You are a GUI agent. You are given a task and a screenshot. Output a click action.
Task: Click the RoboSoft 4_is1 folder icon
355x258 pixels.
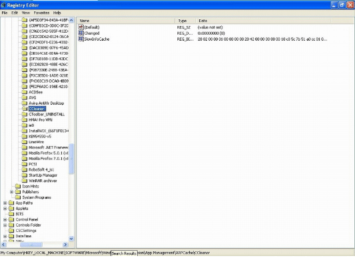(x=25, y=169)
